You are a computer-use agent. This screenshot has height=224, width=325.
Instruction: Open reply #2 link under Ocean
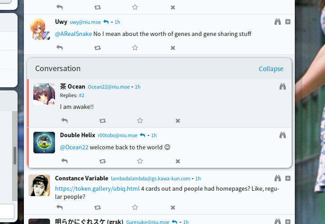tap(82, 95)
